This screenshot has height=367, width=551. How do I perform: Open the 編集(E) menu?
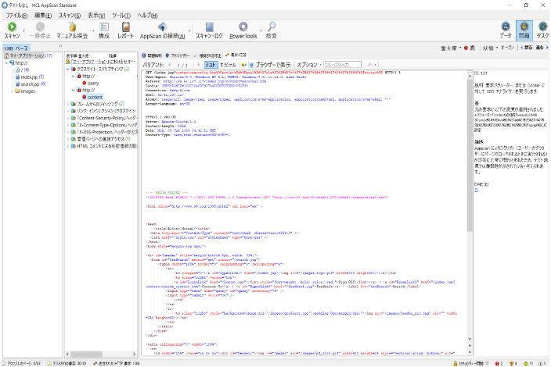coord(43,16)
